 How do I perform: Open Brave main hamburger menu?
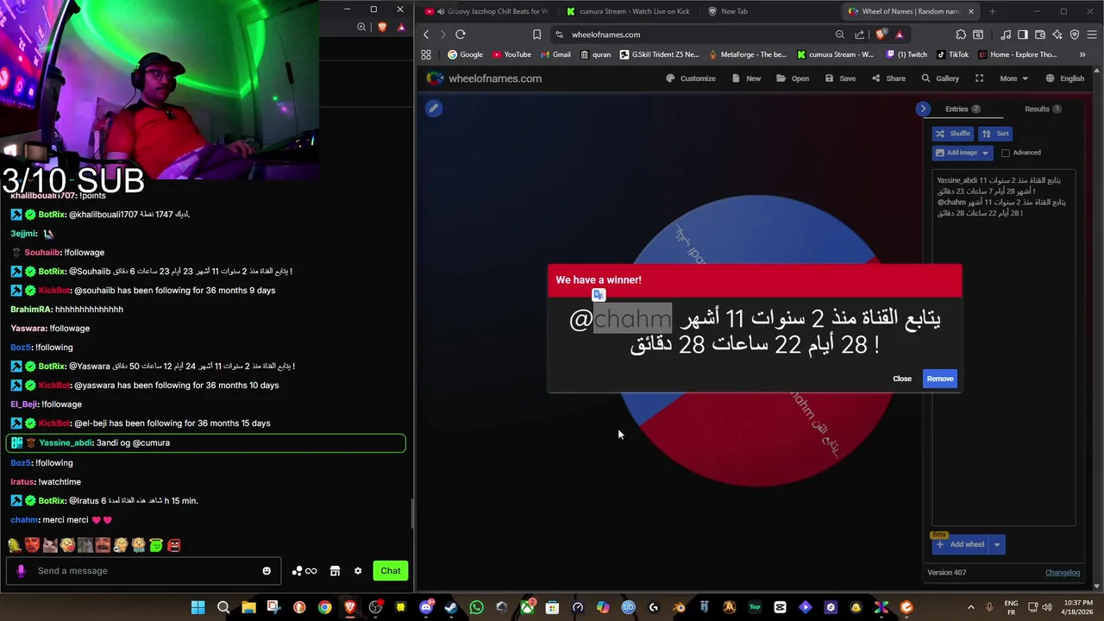(x=1093, y=34)
